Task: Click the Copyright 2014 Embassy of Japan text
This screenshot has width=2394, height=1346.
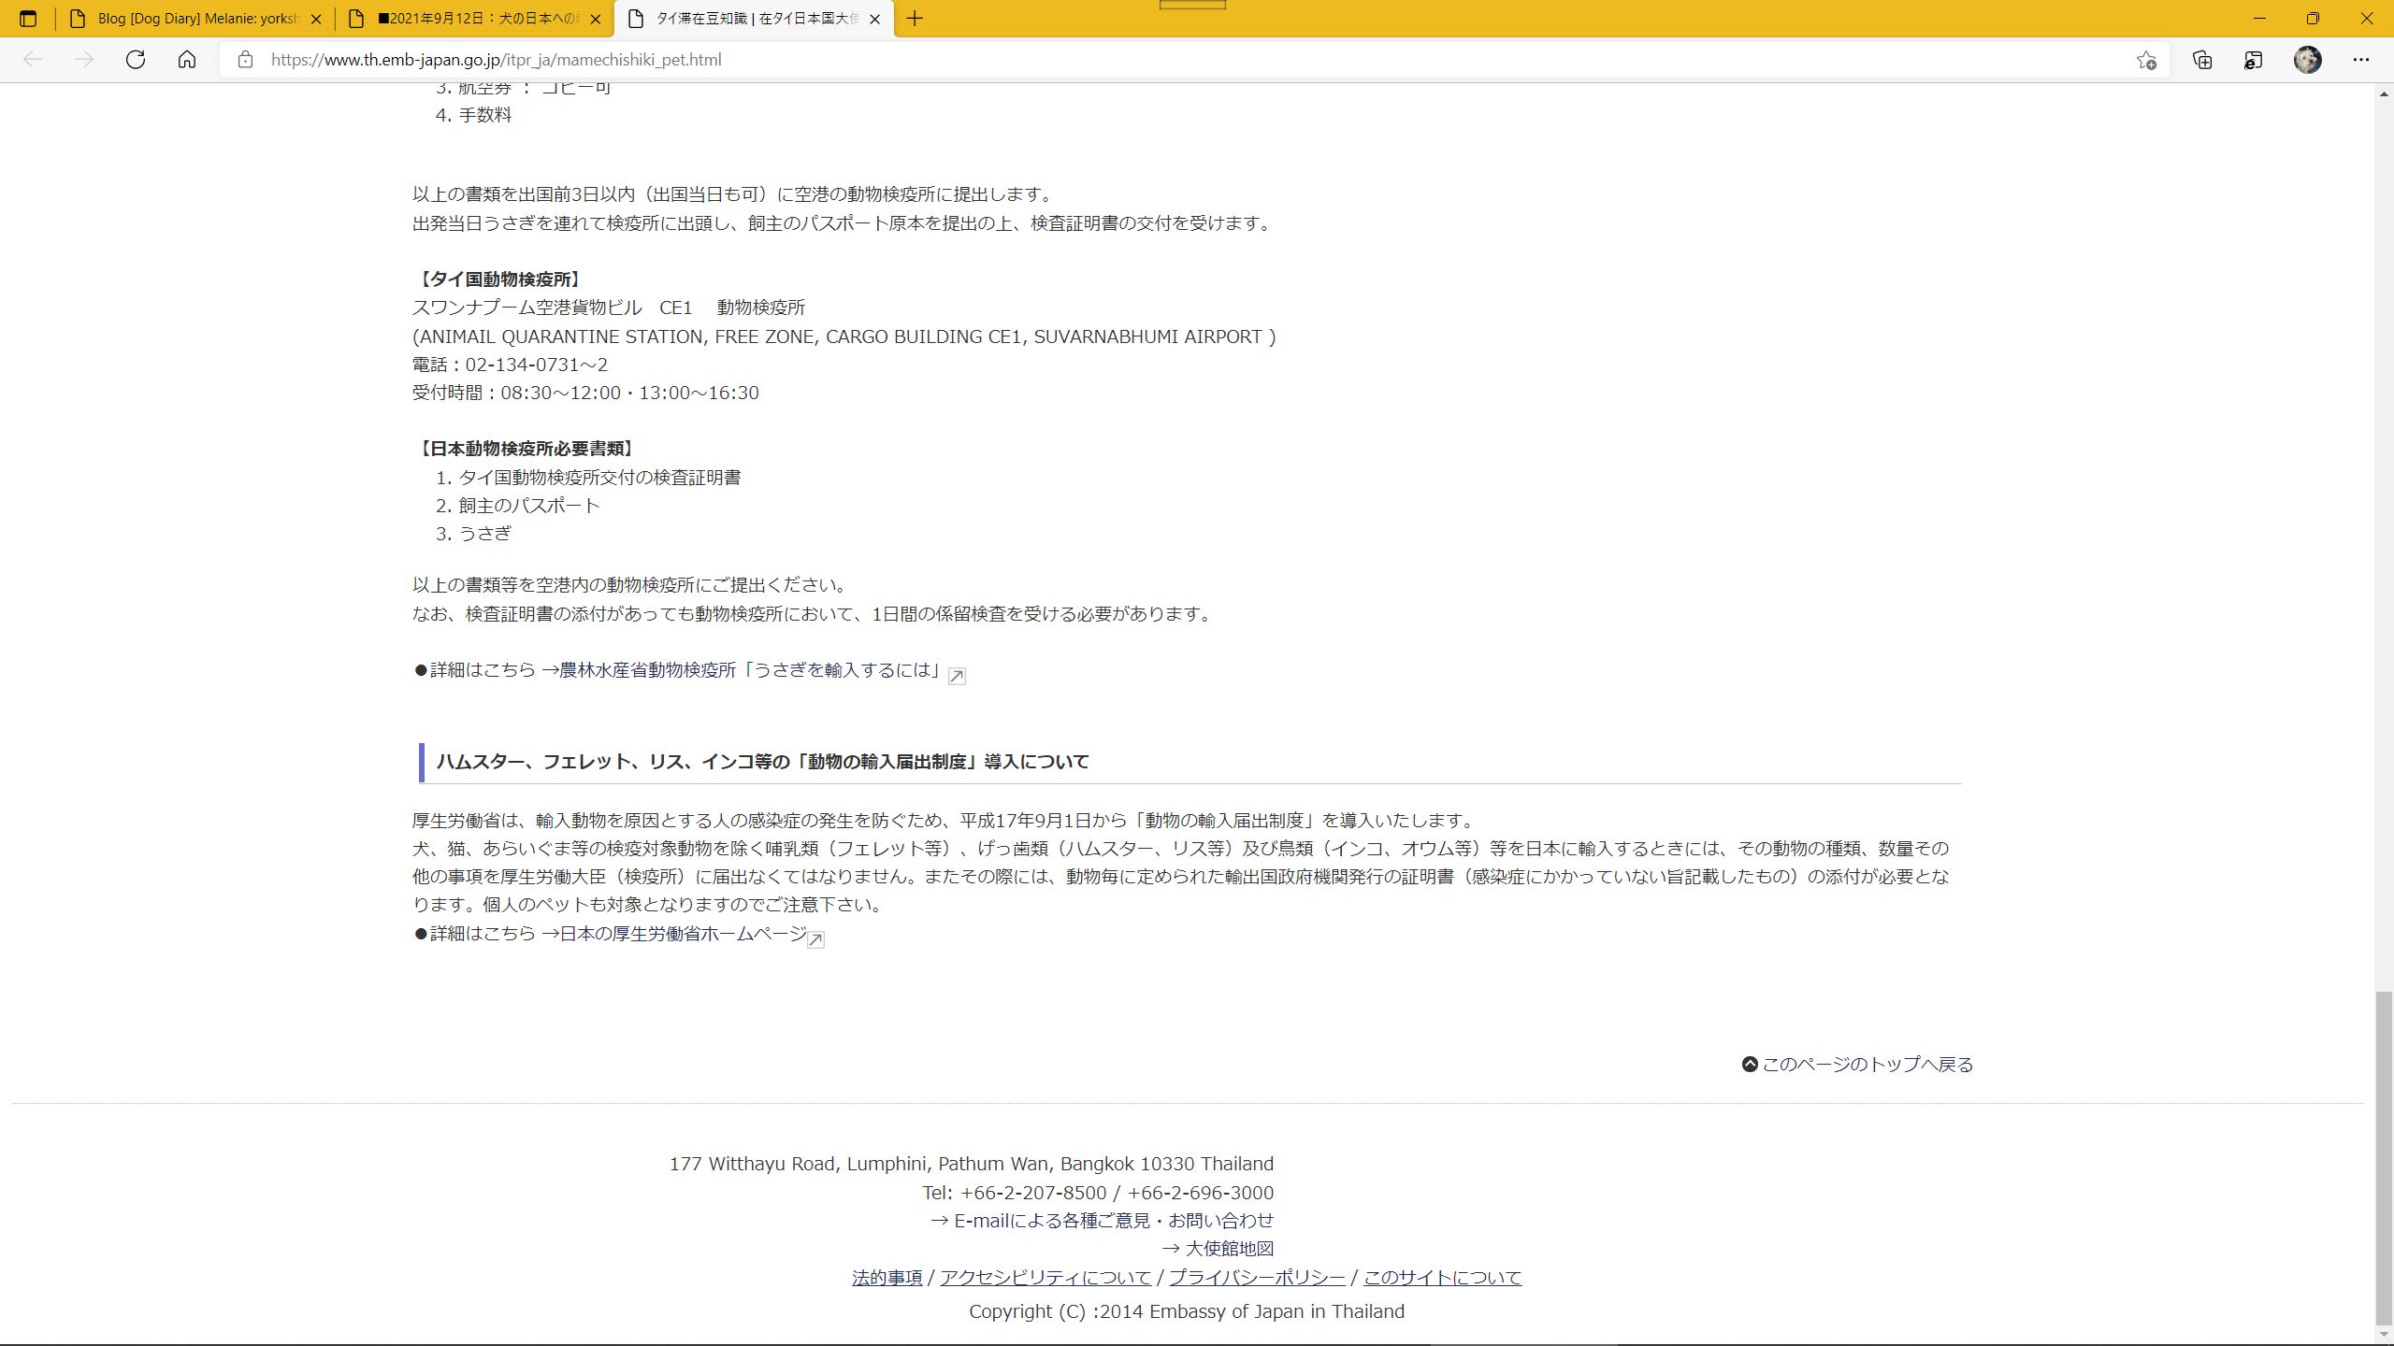Action: click(x=1186, y=1311)
